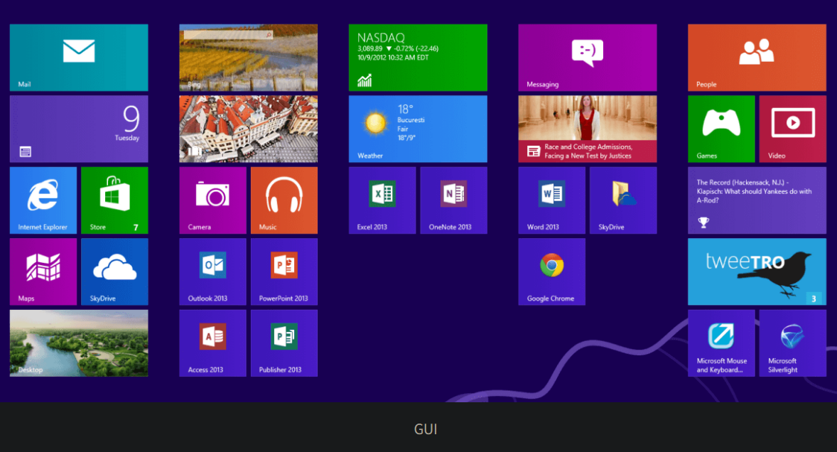This screenshot has width=837, height=452.
Task: Open the People tile
Action: coord(757,58)
